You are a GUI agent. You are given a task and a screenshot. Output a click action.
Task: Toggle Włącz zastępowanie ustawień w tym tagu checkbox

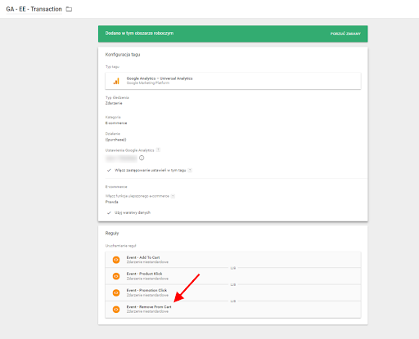(109, 170)
